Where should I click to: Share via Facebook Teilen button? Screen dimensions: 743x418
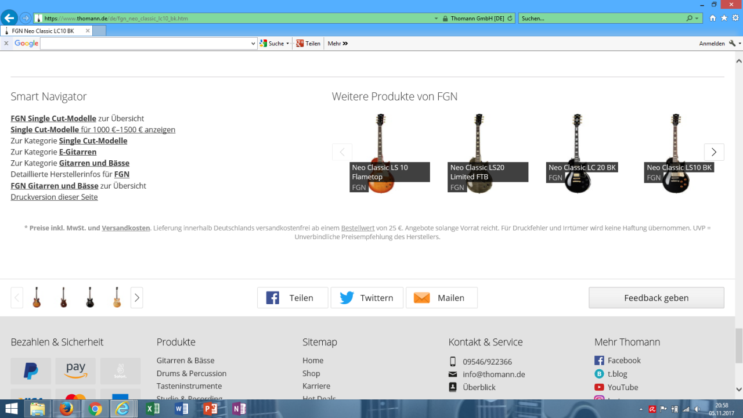pyautogui.click(x=293, y=298)
